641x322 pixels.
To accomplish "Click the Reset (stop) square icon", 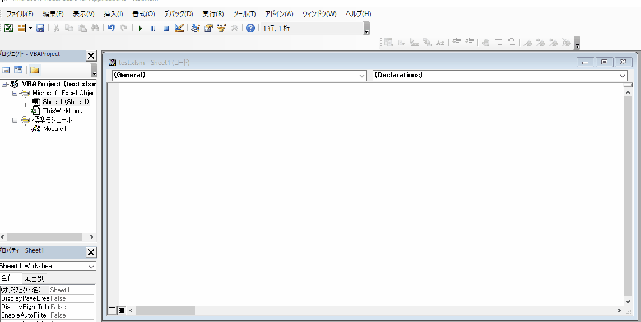I will pos(166,28).
